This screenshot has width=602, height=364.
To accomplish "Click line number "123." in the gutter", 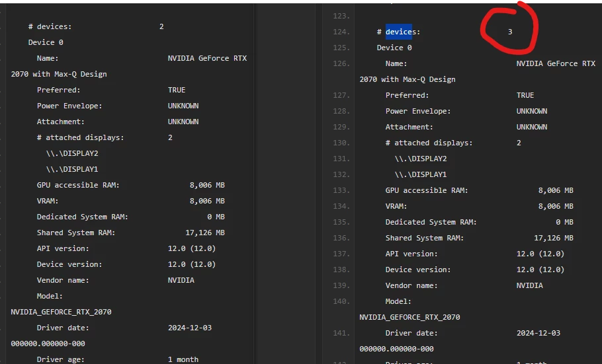I will pyautogui.click(x=341, y=16).
